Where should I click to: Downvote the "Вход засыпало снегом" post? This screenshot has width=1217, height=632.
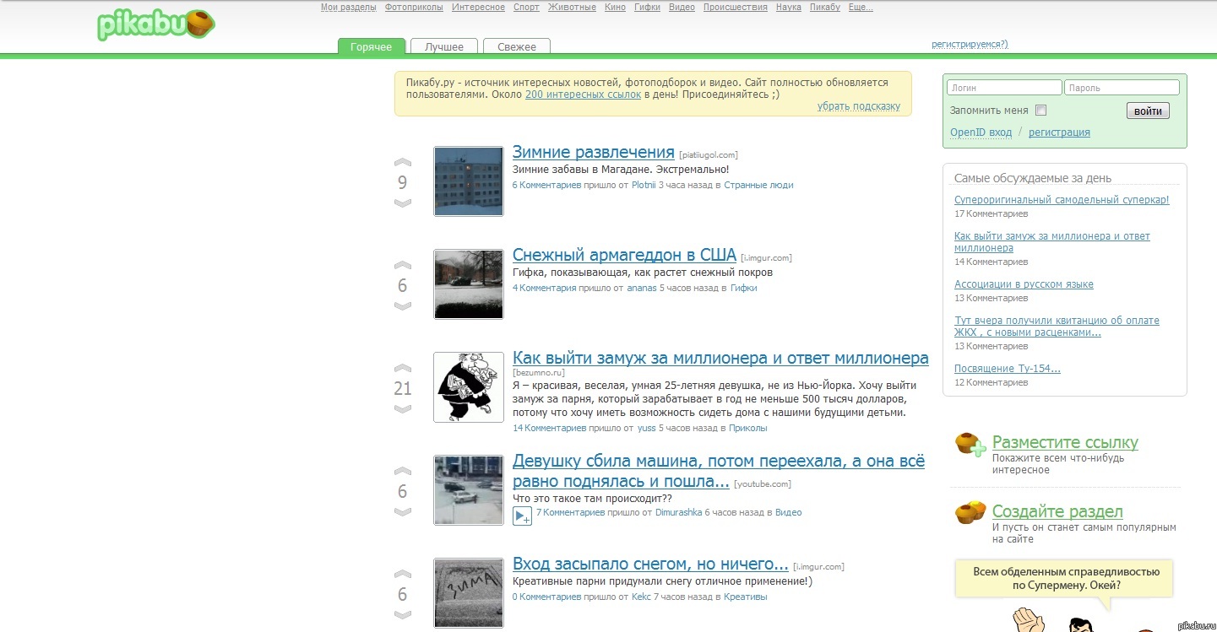point(403,615)
